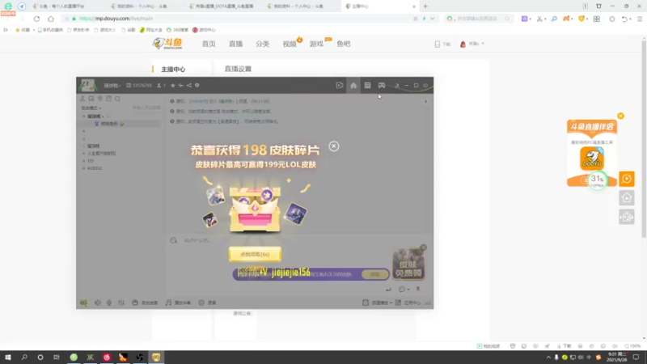Click the claim button on purple banner
This screenshot has width=647, height=364.
[x=374, y=274]
